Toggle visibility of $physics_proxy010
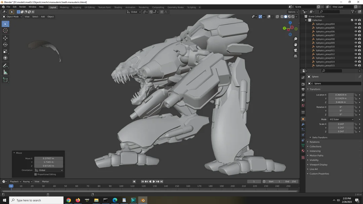363x204 pixels. click(x=356, y=47)
